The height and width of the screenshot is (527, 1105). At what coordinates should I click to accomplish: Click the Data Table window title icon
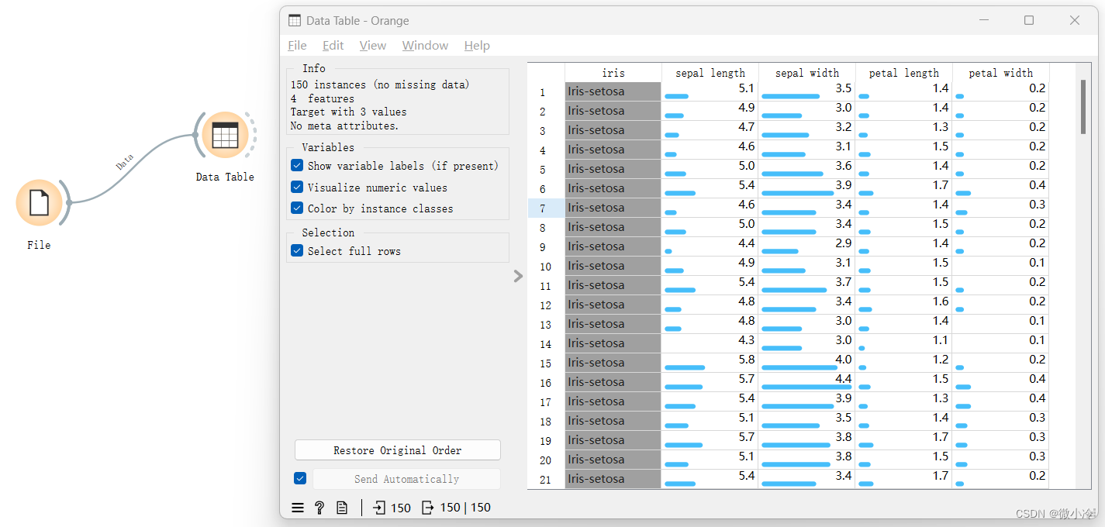pyautogui.click(x=295, y=21)
